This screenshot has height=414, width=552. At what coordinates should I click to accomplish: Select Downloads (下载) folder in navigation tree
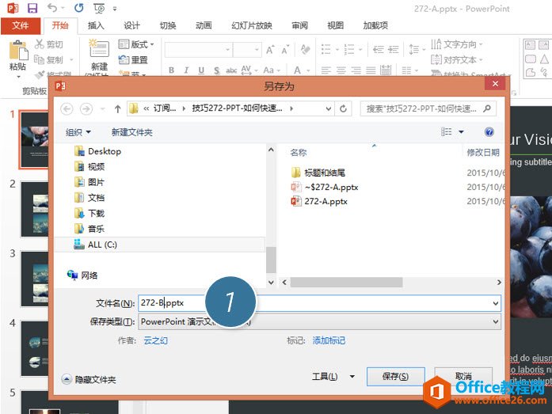point(89,213)
